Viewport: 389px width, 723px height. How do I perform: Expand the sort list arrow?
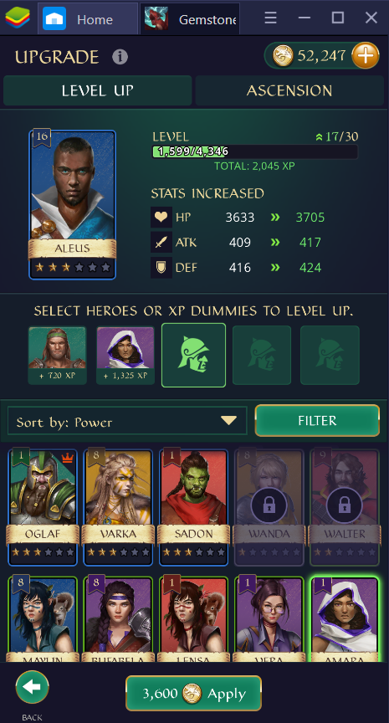(228, 421)
